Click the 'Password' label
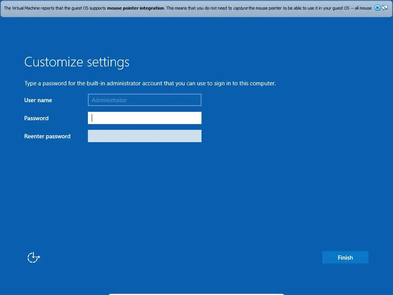Viewport: 393px width, 295px height. [36, 118]
